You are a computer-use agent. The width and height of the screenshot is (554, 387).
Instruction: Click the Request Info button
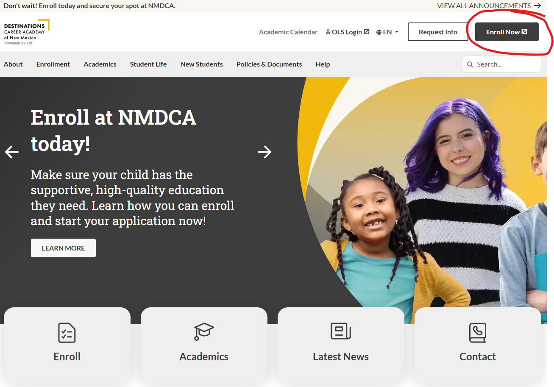pyautogui.click(x=438, y=32)
